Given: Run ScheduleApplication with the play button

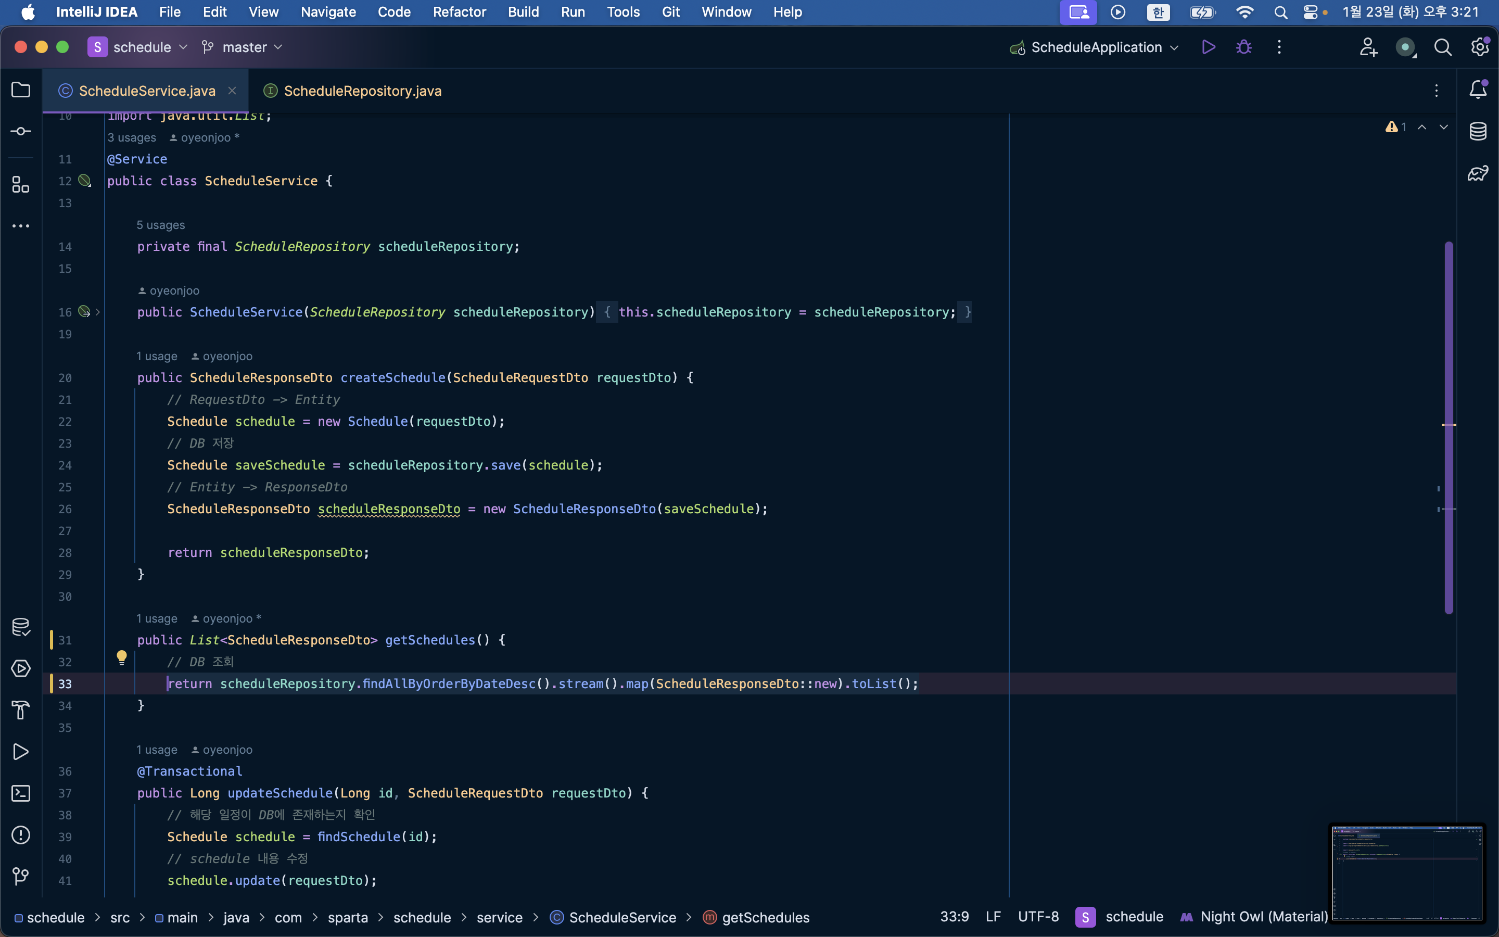Looking at the screenshot, I should 1208,47.
